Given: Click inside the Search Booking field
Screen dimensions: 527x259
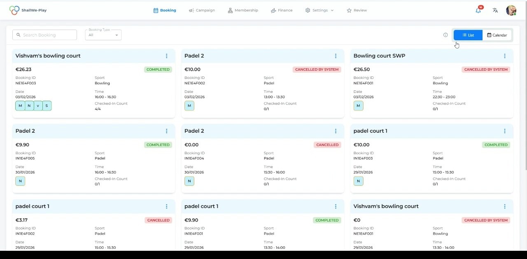Looking at the screenshot, I should 44,35.
